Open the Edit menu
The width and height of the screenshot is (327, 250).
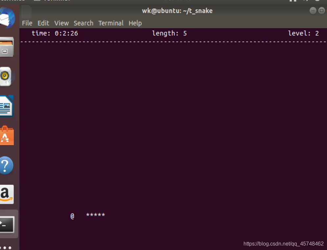[x=43, y=23]
